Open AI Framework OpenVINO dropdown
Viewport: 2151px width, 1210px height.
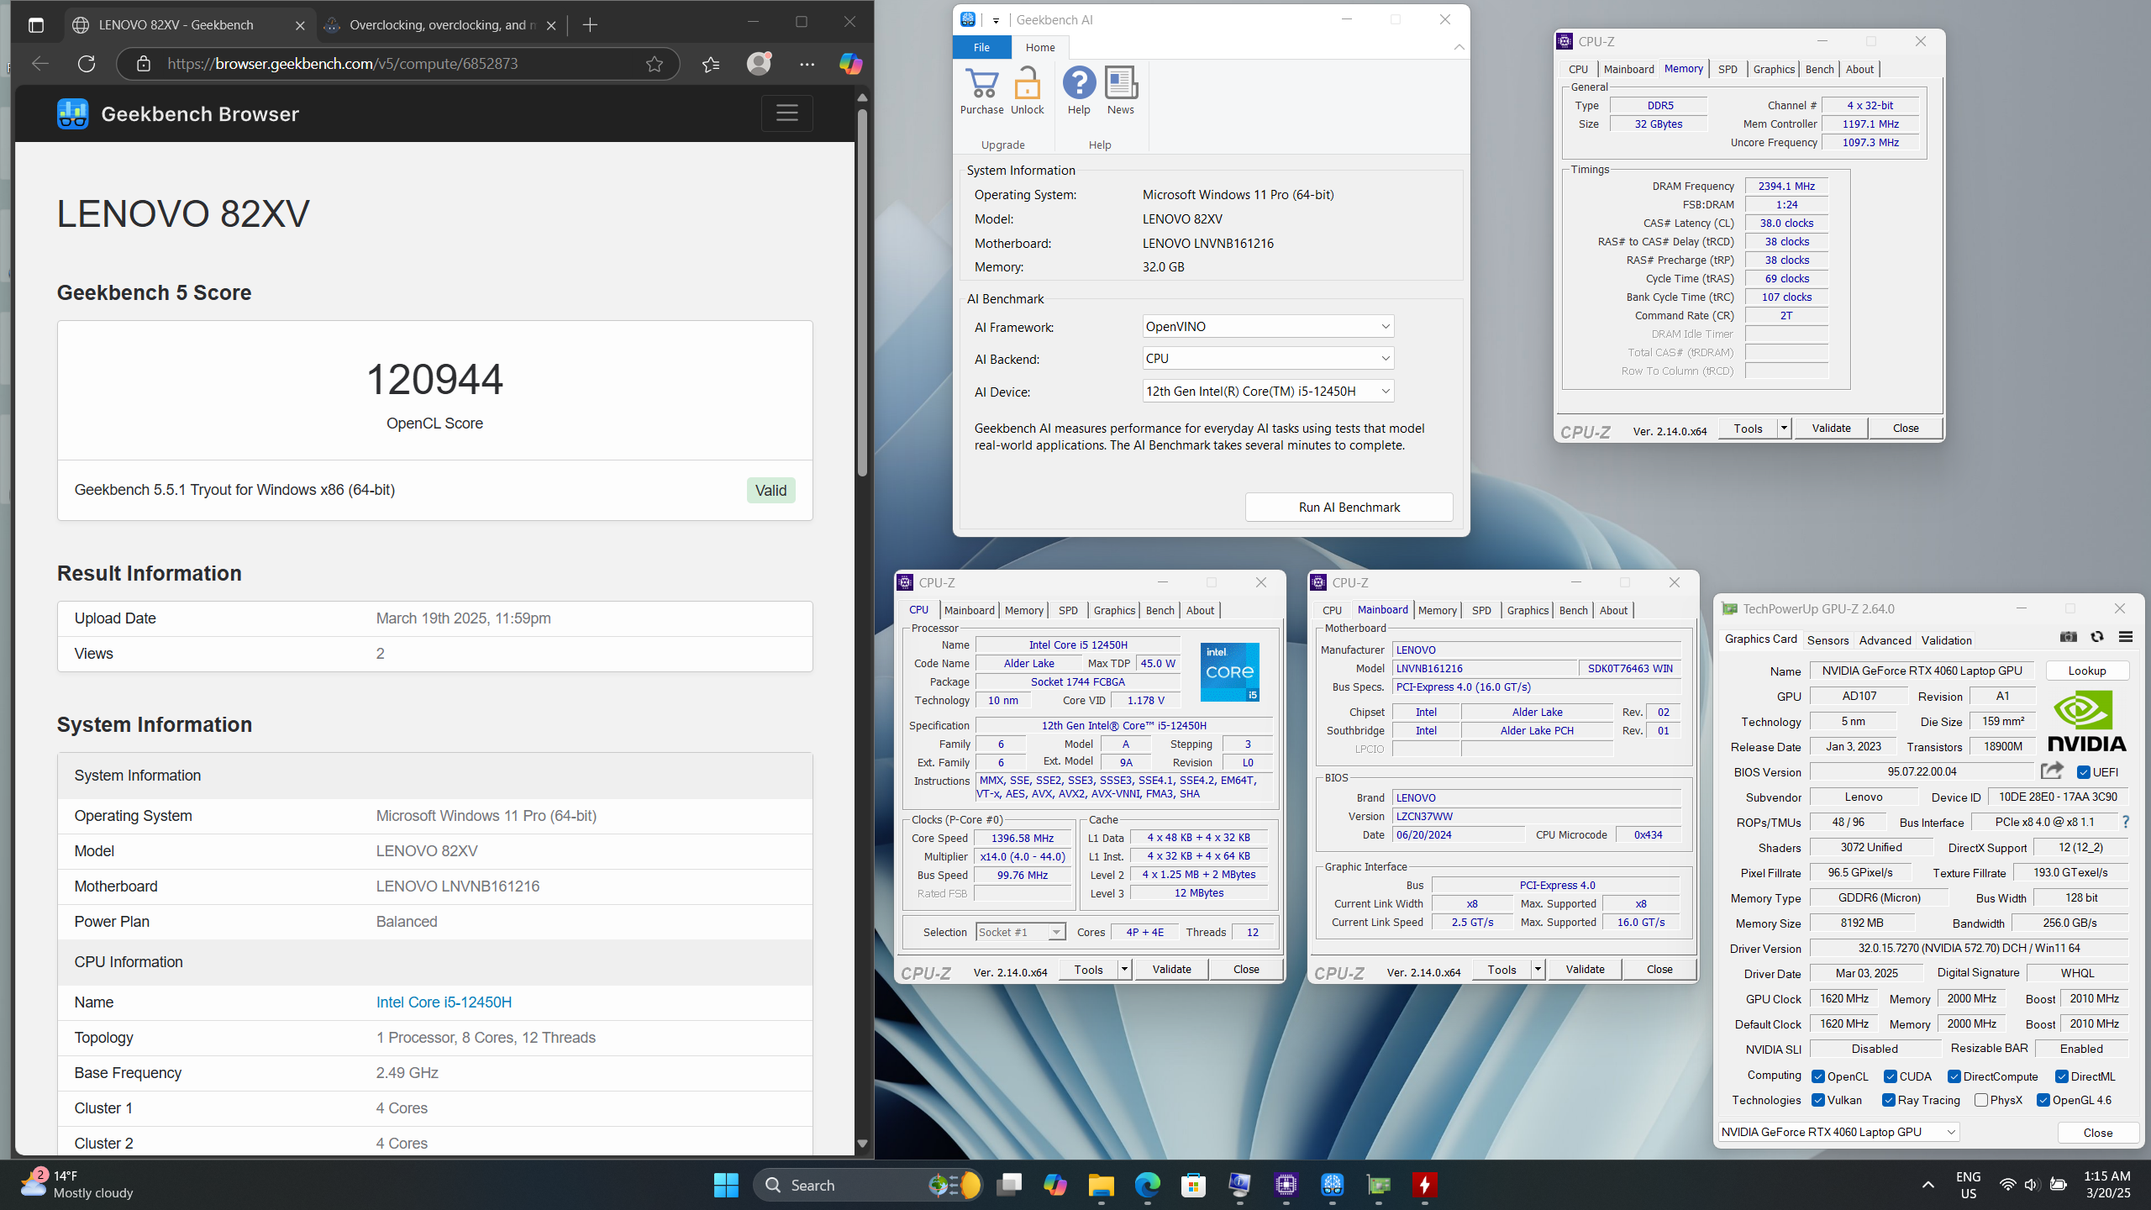click(1268, 326)
